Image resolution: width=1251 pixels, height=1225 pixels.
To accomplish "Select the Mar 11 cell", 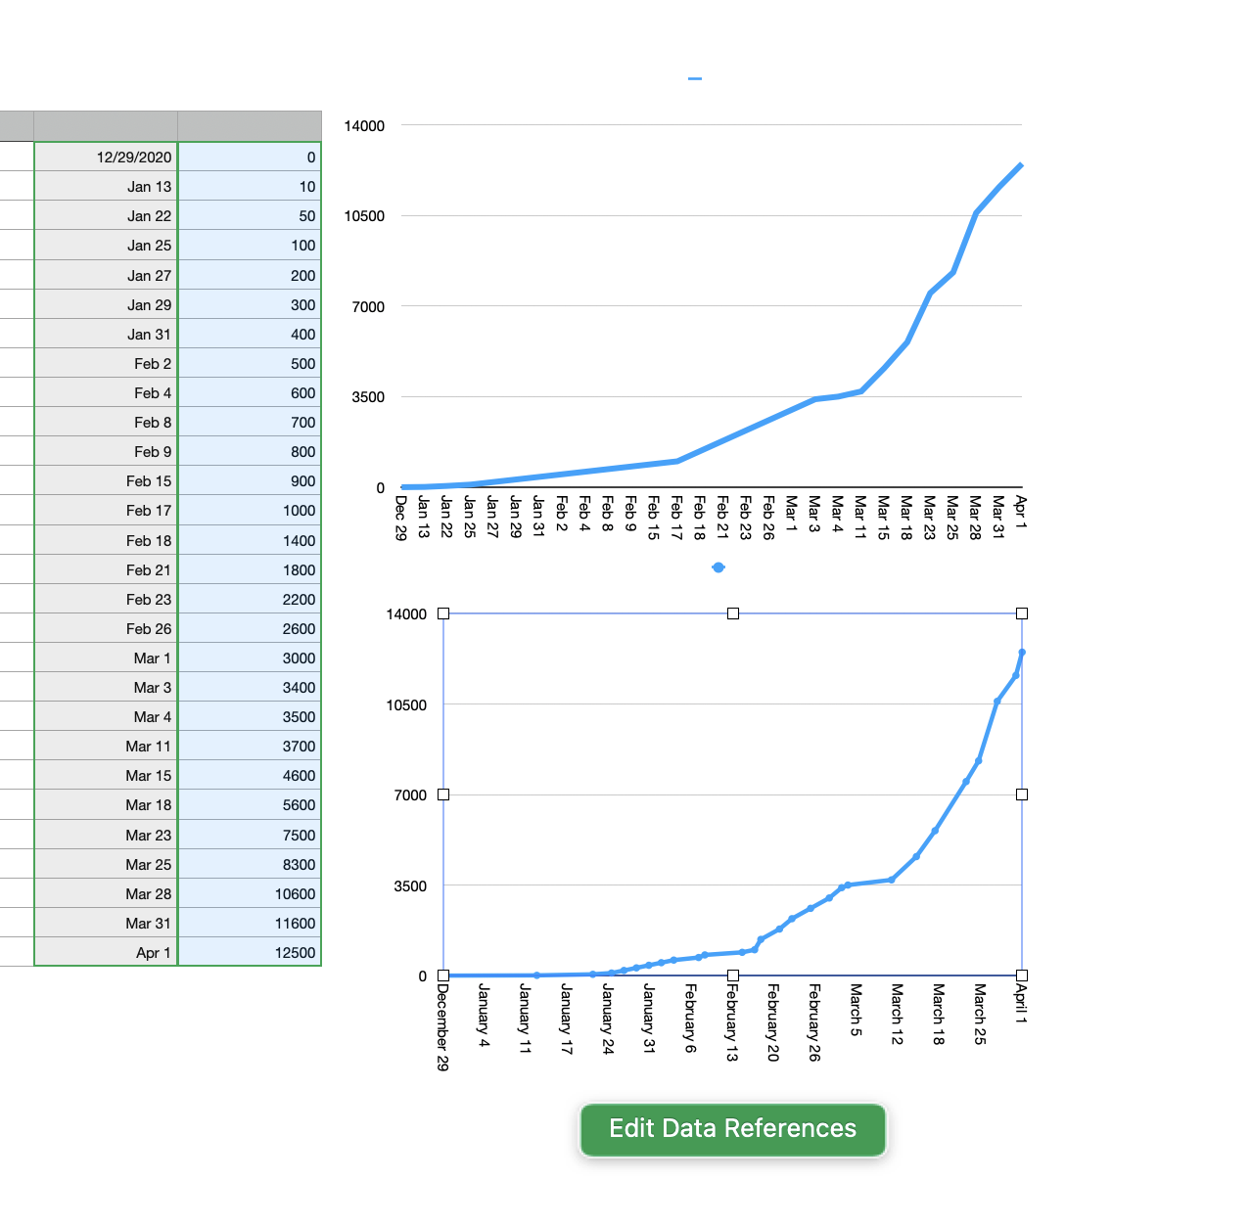I will 106,746.
